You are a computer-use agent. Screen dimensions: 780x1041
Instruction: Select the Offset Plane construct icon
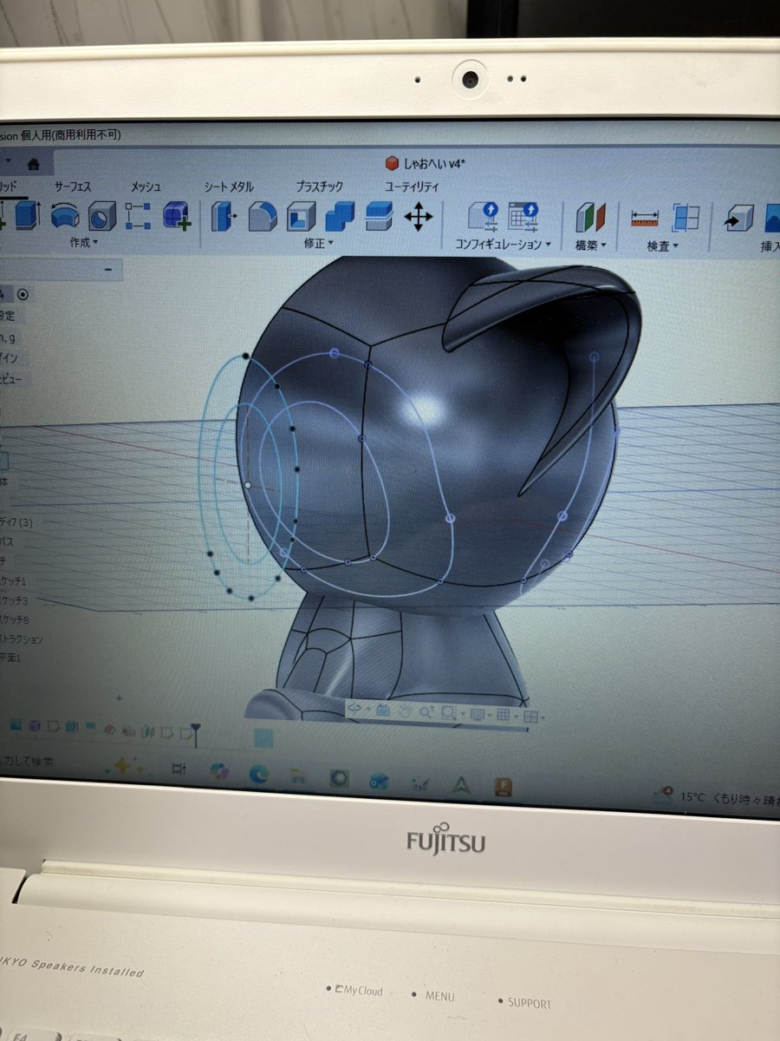point(590,217)
